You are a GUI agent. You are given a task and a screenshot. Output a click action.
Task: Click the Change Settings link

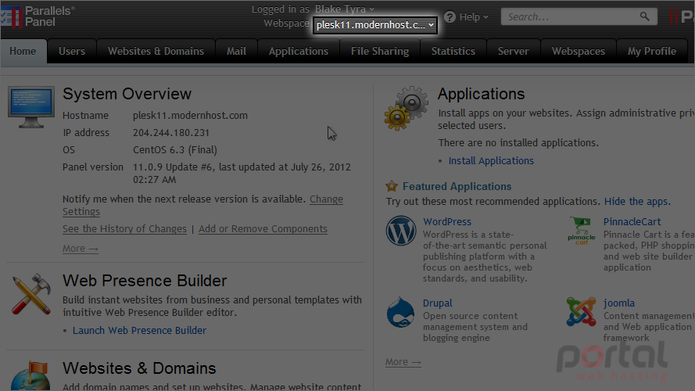pos(326,199)
